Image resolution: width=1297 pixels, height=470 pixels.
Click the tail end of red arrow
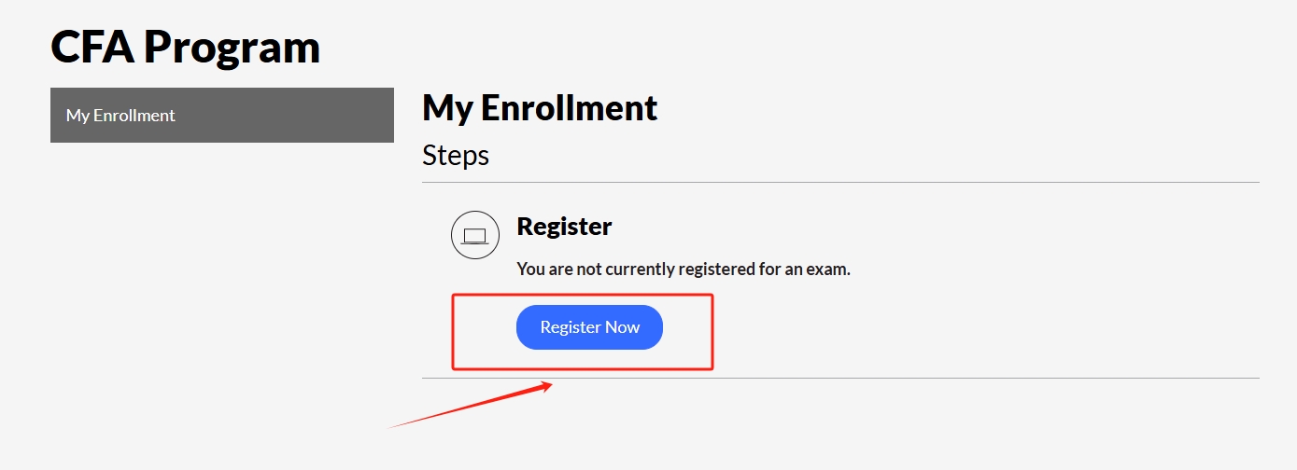tap(390, 427)
